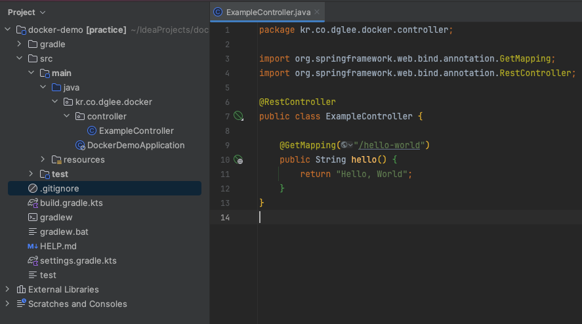Expand External Libraries node
Image resolution: width=582 pixels, height=324 pixels.
click(x=7, y=289)
